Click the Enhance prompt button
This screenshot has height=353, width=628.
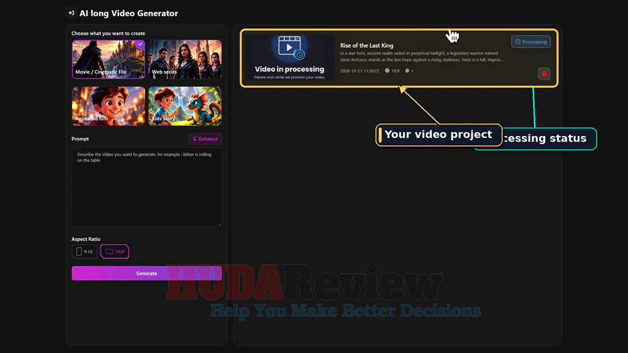(205, 139)
